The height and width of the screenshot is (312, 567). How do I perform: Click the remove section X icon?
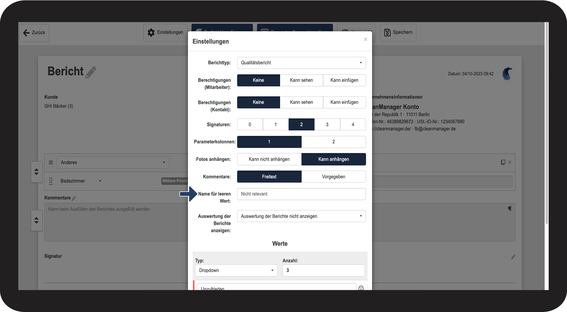[510, 162]
